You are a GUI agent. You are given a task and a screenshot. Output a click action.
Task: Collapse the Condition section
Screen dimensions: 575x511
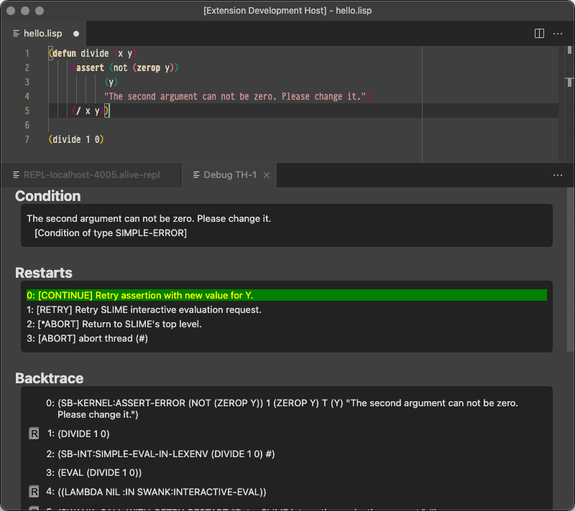(47, 195)
